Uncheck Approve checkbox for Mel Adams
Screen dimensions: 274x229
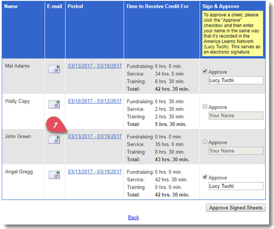pyautogui.click(x=205, y=72)
